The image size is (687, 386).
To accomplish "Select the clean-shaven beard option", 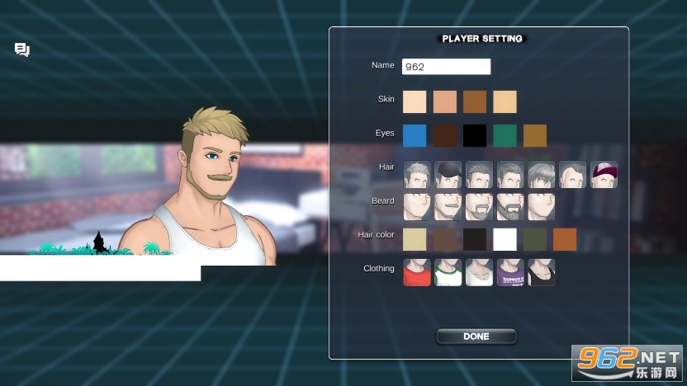I will click(x=417, y=206).
